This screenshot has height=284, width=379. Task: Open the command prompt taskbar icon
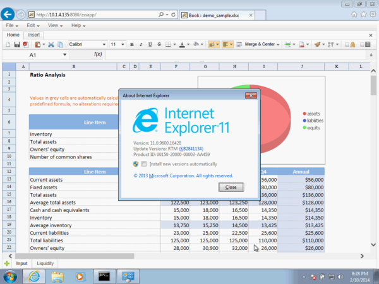tap(104, 277)
